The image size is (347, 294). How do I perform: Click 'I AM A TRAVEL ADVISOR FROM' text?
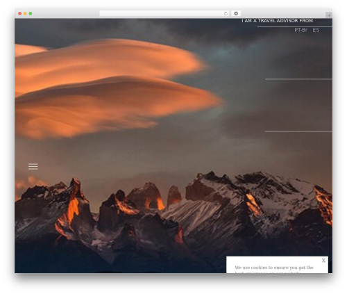[x=277, y=21]
